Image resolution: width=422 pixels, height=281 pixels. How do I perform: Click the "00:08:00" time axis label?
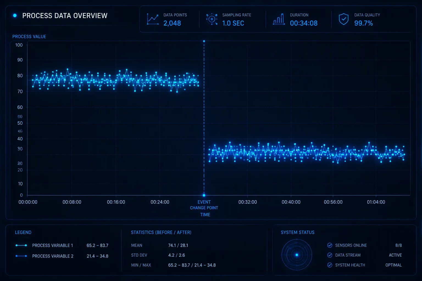point(72,202)
